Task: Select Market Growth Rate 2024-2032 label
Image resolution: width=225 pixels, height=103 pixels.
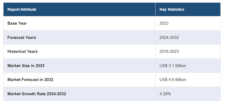Action: [37, 94]
